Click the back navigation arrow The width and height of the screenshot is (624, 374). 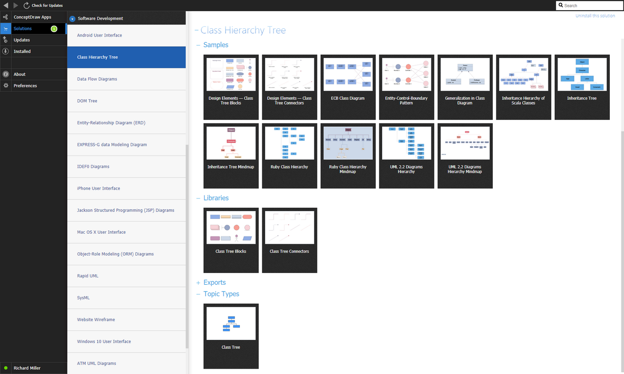5,5
